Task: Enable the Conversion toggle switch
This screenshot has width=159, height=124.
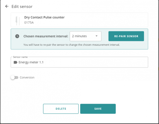Action: click(x=15, y=77)
